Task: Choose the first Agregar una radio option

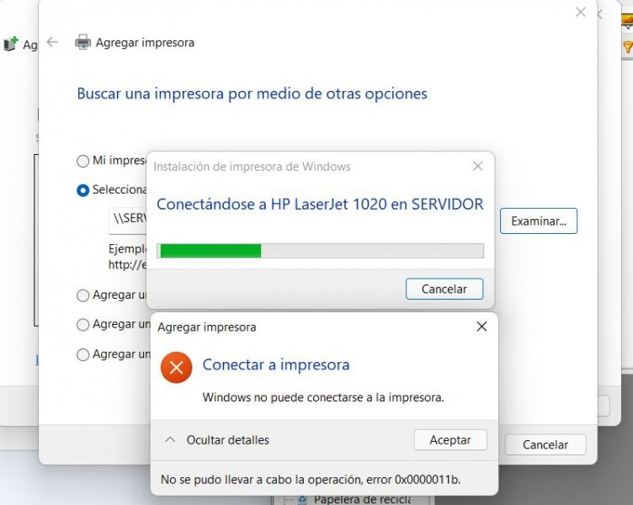Action: coord(82,295)
